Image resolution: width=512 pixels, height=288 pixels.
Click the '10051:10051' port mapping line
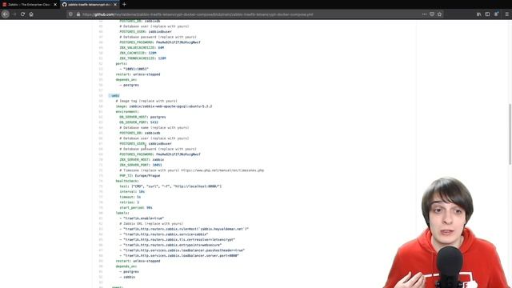click(x=134, y=69)
